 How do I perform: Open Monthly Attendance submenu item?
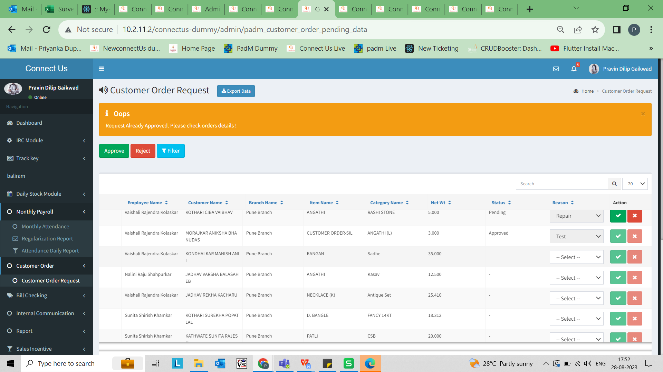click(45, 227)
